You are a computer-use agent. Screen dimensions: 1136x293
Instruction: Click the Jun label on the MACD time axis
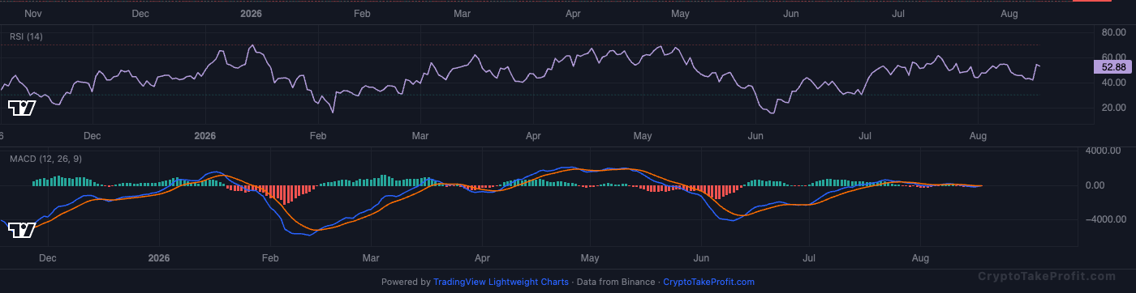click(x=701, y=258)
